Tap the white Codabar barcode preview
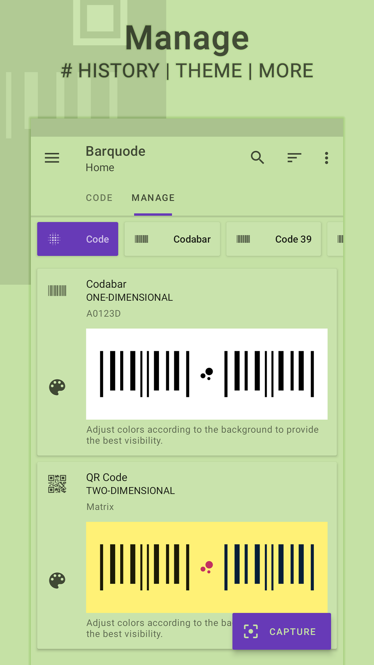The height and width of the screenshot is (665, 374). click(x=207, y=374)
